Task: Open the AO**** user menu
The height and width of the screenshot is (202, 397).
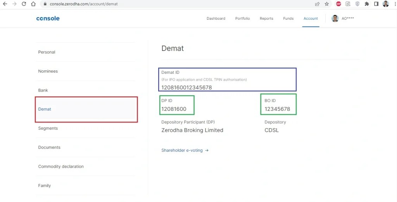Action: tap(348, 19)
